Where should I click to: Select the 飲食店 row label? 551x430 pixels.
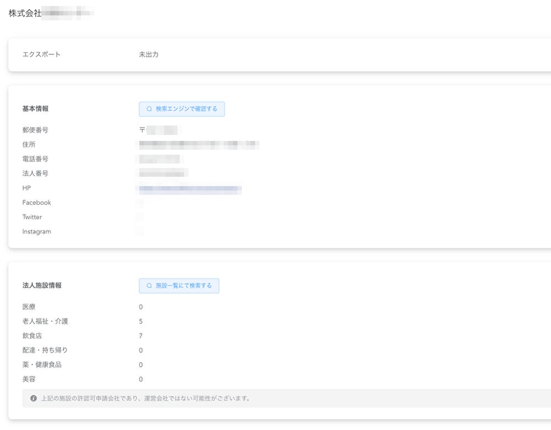(32, 335)
